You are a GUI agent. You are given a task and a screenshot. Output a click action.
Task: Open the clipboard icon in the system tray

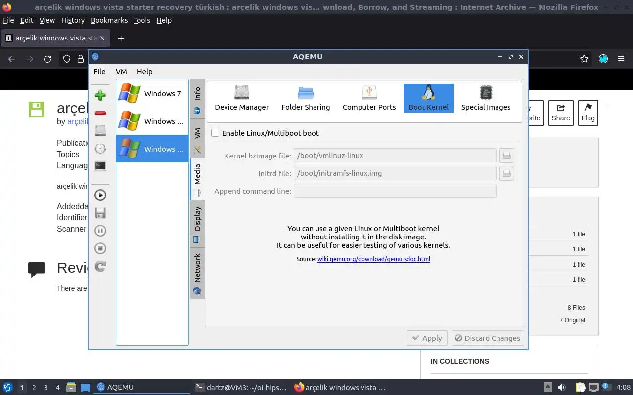pos(580,387)
